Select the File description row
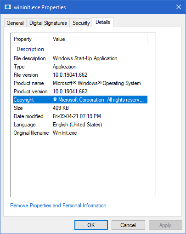This screenshot has width=186, height=234. pyautogui.click(x=80, y=58)
